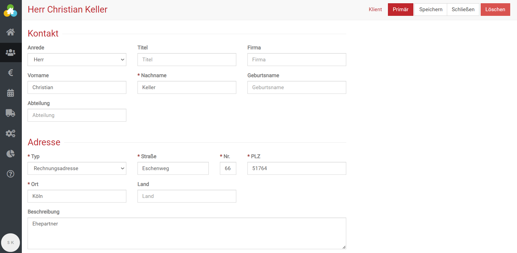Click into the Firma input field

click(x=297, y=60)
